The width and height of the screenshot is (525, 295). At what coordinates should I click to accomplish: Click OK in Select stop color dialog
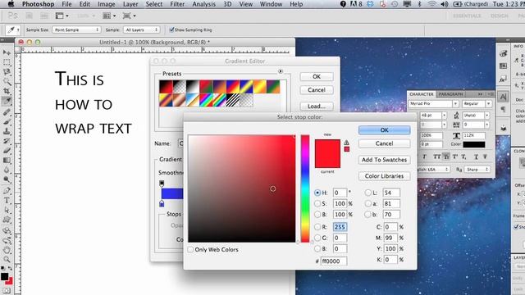[x=385, y=130]
